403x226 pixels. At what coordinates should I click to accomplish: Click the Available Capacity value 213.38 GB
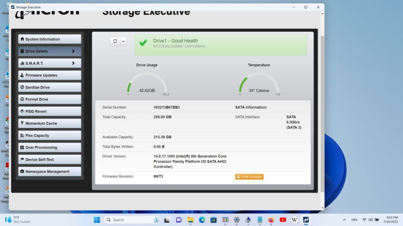[x=162, y=137]
